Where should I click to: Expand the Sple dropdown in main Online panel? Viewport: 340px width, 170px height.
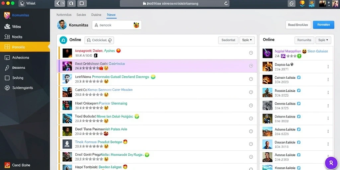click(x=247, y=40)
